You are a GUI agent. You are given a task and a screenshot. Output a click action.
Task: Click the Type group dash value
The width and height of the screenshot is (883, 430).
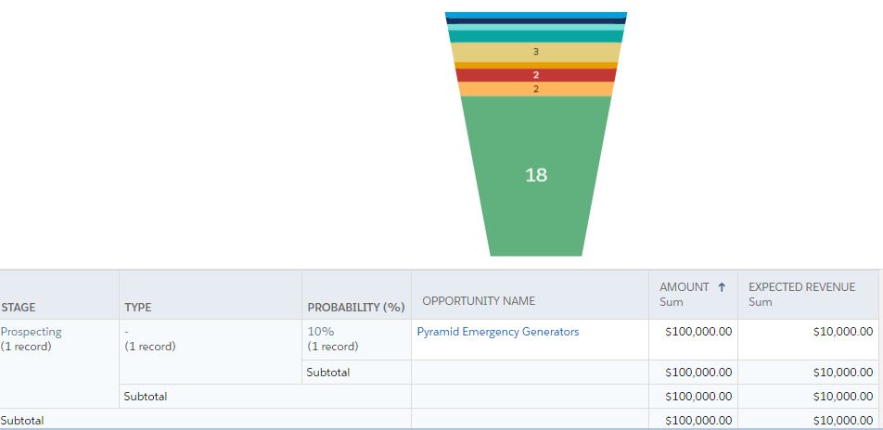[x=126, y=332]
